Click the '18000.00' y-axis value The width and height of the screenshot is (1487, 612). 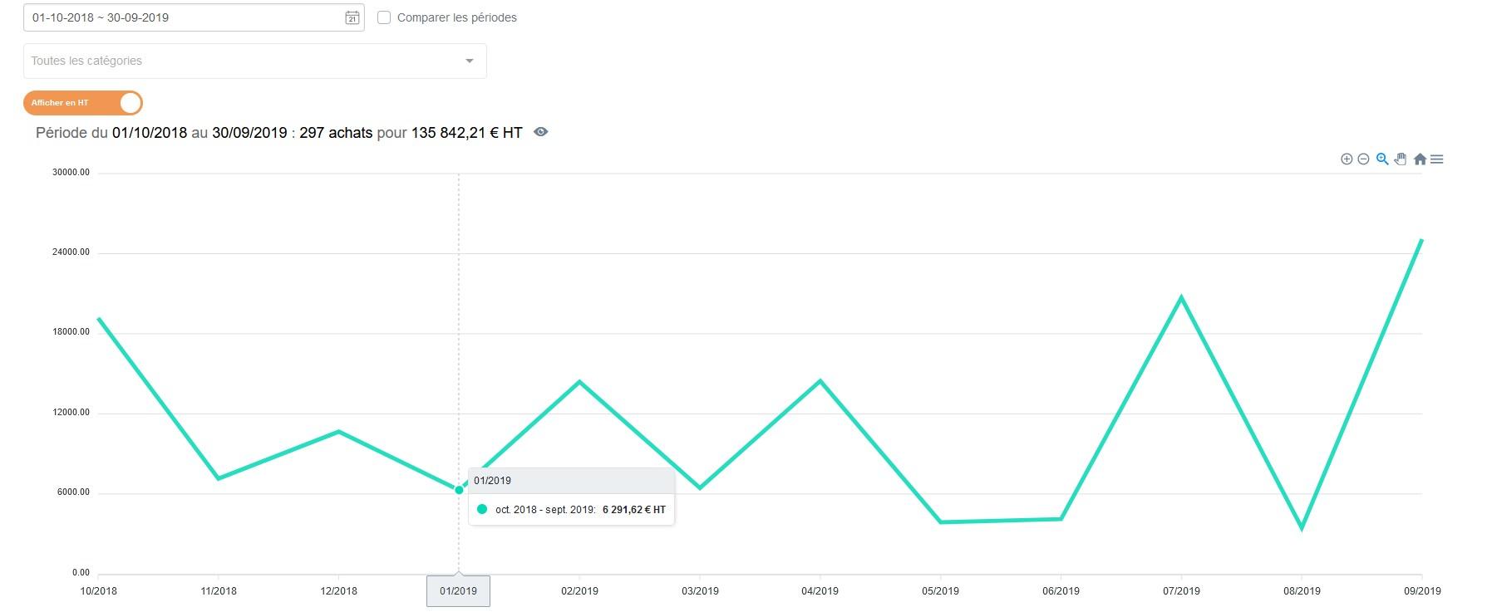coord(71,332)
